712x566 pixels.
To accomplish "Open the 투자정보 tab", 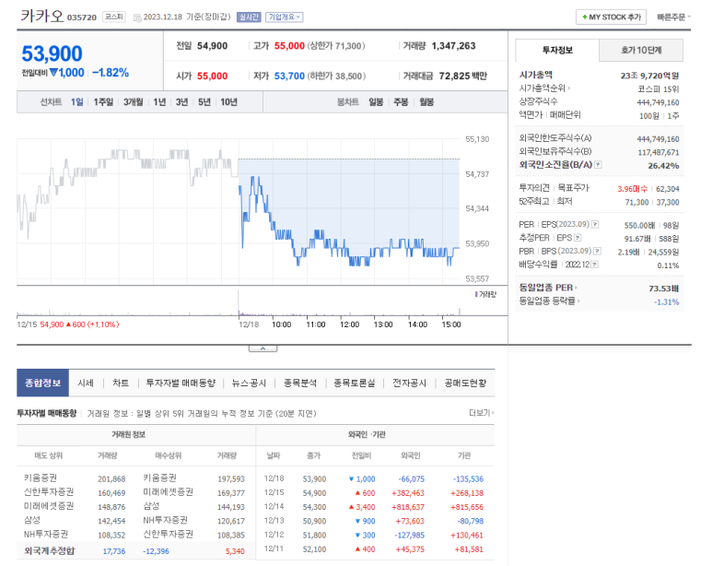I will pos(557,50).
